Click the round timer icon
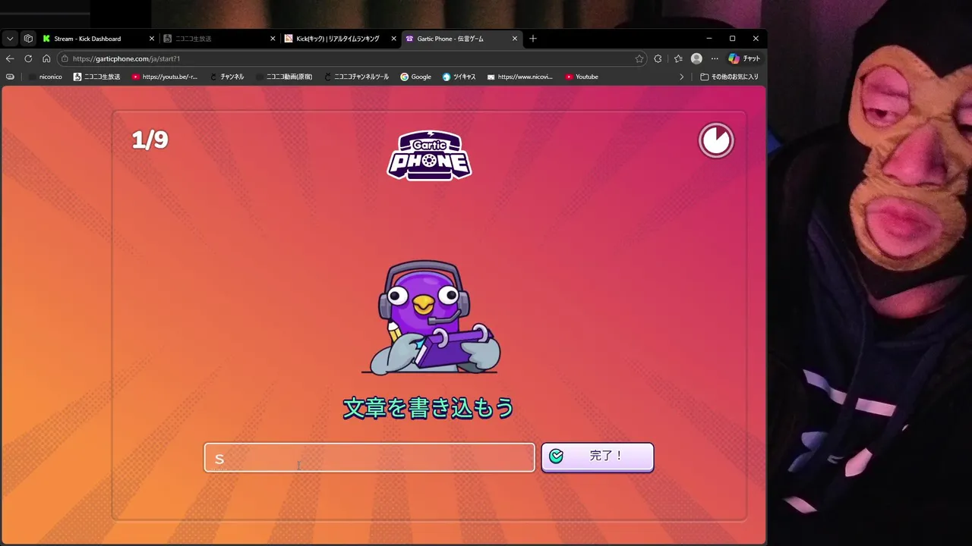This screenshot has height=546, width=972. click(716, 140)
